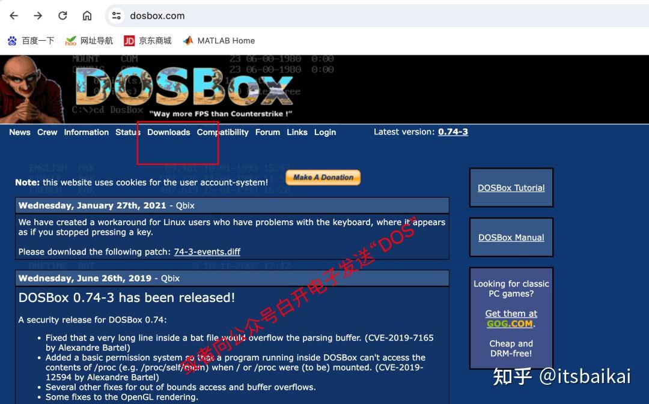Reload the current page
The height and width of the screenshot is (404, 649).
[x=62, y=16]
